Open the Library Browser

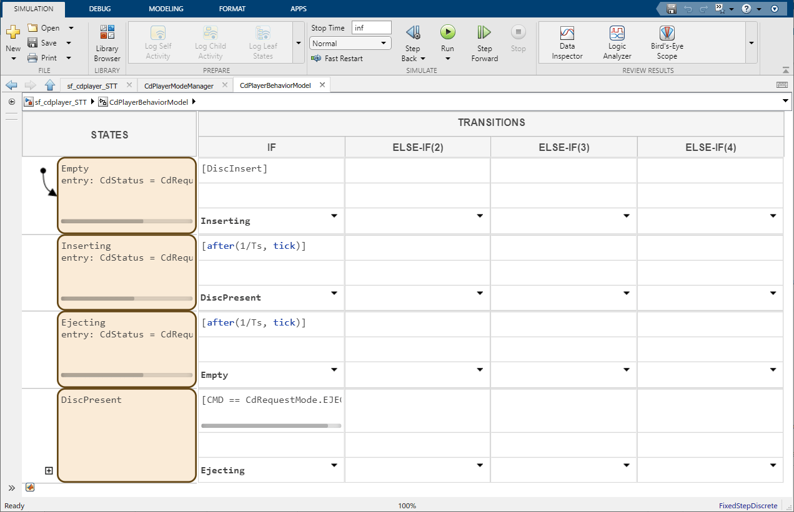(107, 42)
